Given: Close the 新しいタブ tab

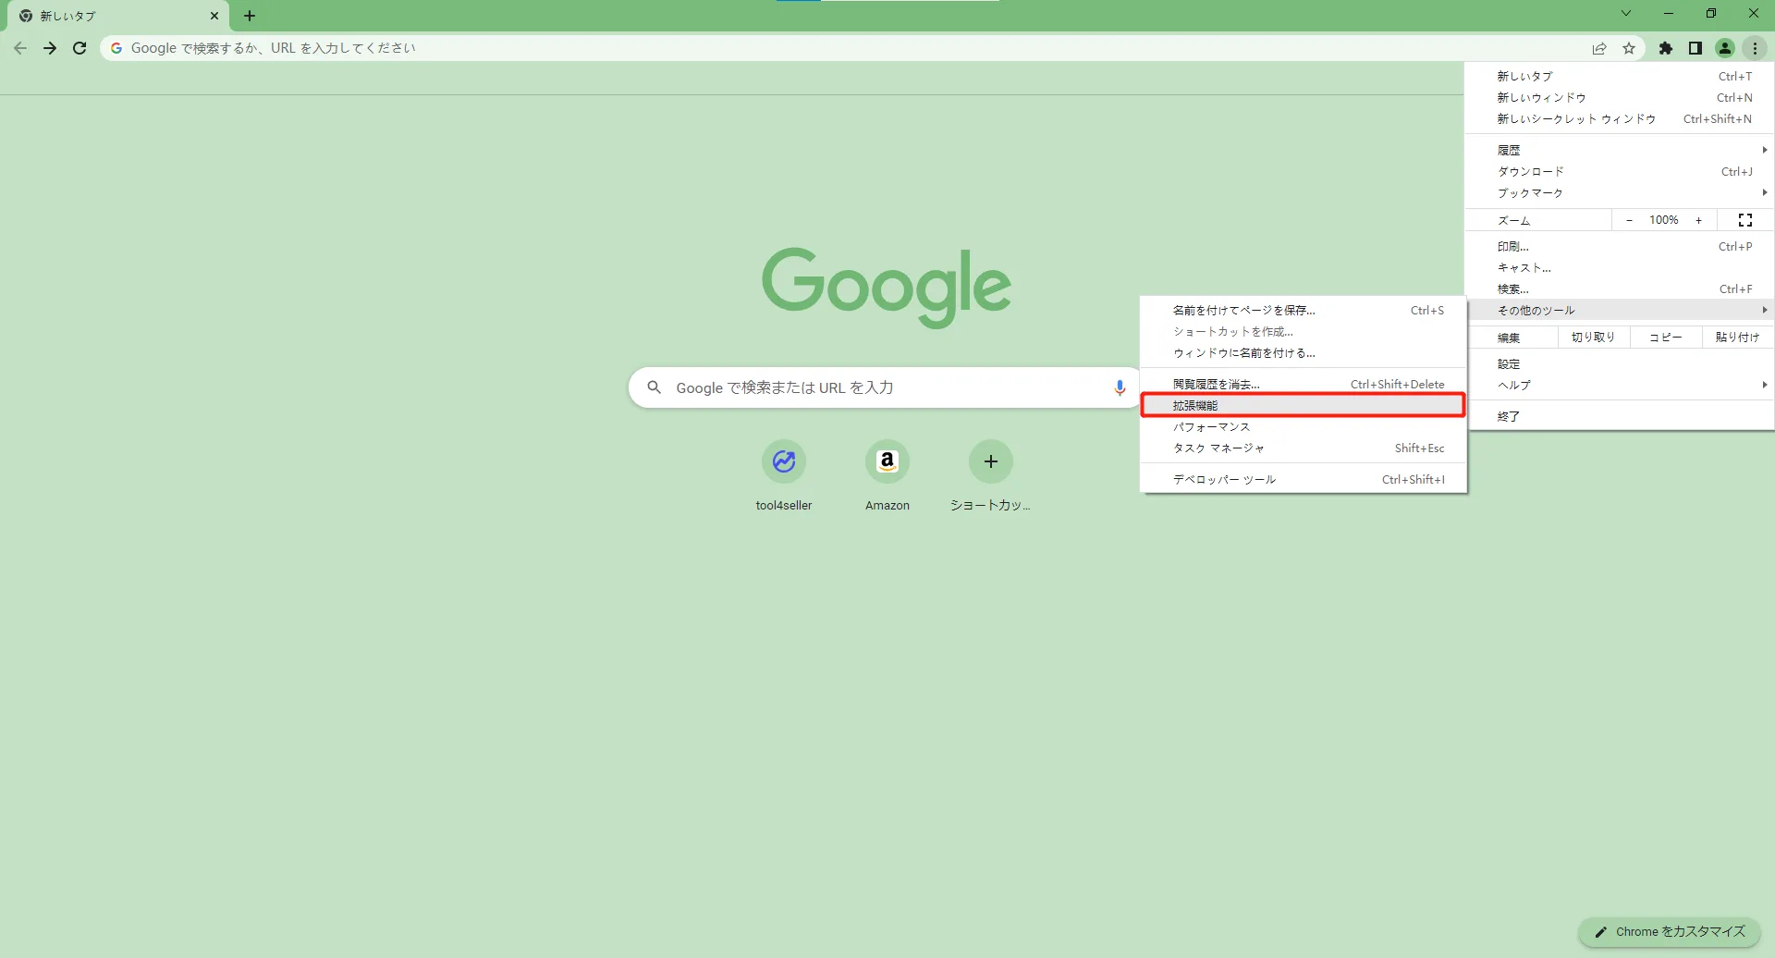Looking at the screenshot, I should tap(214, 16).
